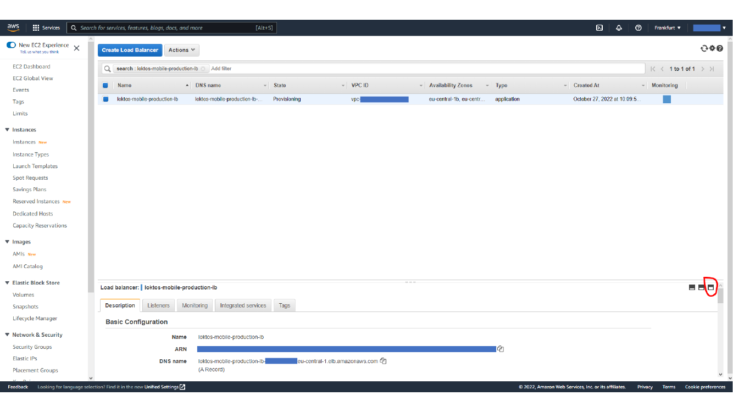Open the help icon beside the gear

719,48
